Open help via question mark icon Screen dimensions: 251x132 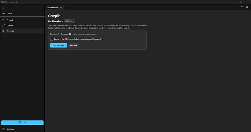(242, 7)
